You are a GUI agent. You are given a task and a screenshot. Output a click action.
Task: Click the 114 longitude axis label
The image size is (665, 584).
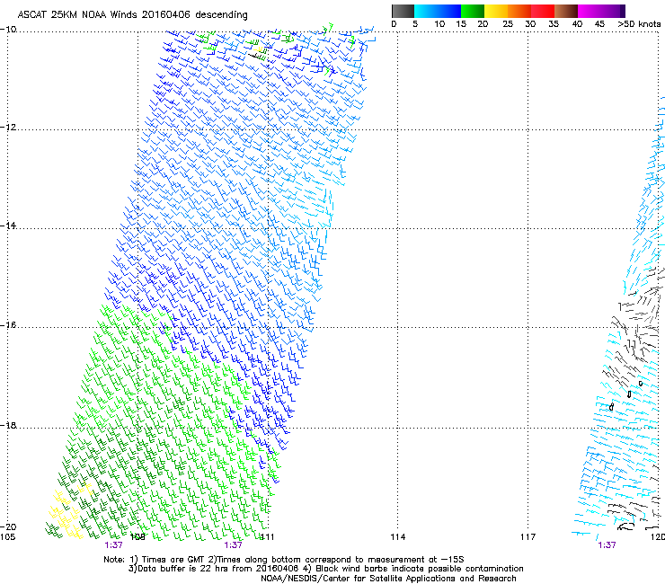[x=398, y=537]
